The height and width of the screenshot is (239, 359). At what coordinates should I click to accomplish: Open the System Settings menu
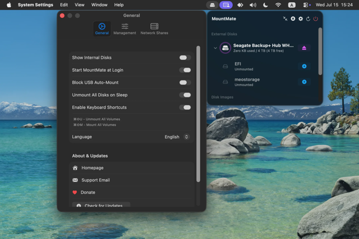pos(35,5)
